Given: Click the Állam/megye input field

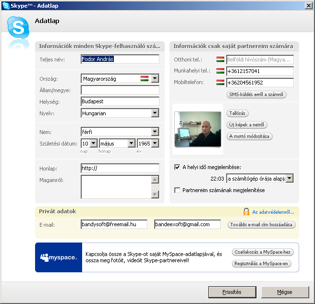Looking at the screenshot, I should pyautogui.click(x=120, y=90).
